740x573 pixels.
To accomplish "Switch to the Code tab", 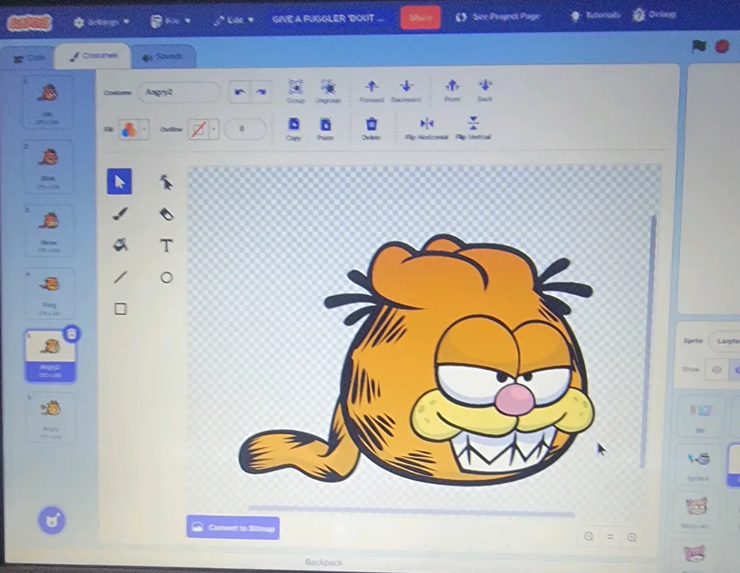I will pos(29,58).
